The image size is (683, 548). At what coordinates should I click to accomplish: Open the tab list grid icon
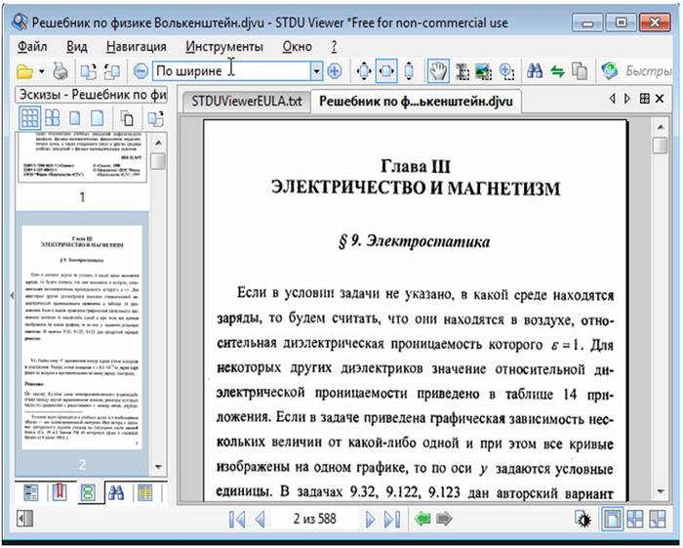[x=645, y=99]
